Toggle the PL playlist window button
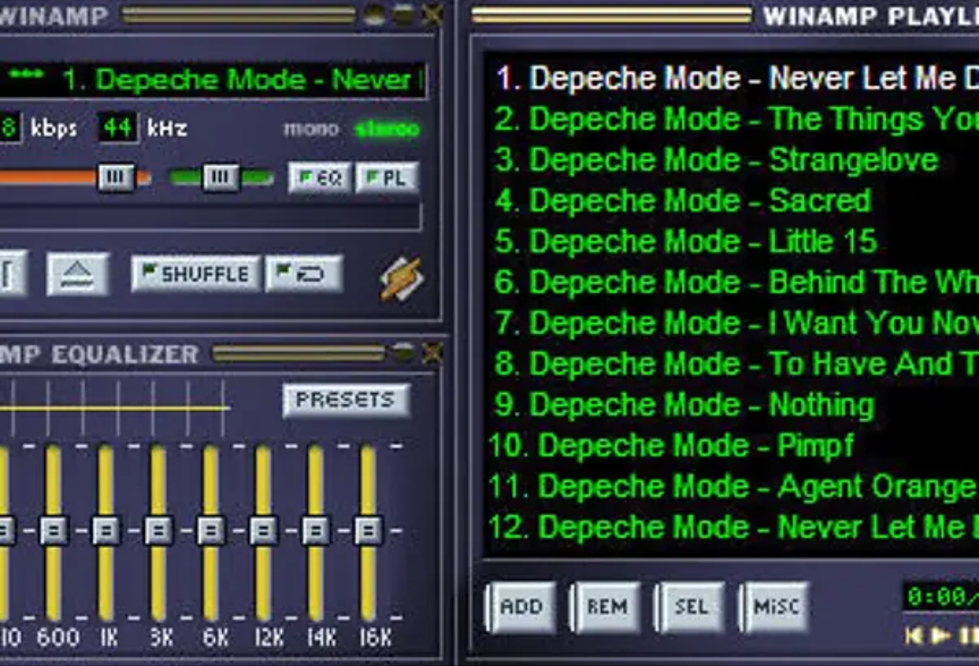The image size is (979, 666). pos(387,179)
